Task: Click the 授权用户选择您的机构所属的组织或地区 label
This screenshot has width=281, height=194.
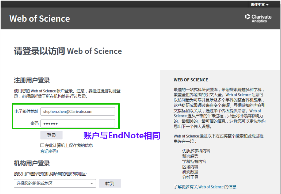Action: coord(50,174)
